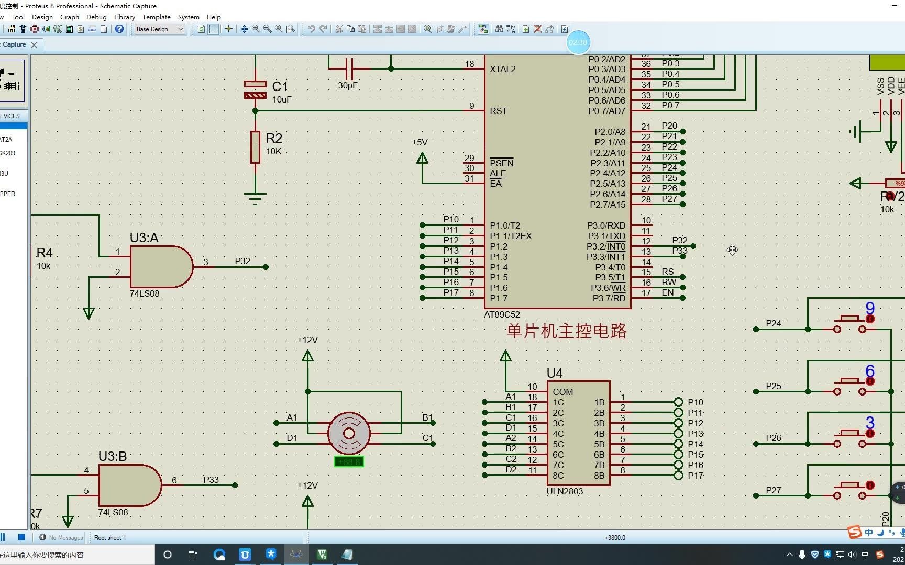Toggle the red latch on switch 6
This screenshot has width=905, height=565.
tap(870, 381)
